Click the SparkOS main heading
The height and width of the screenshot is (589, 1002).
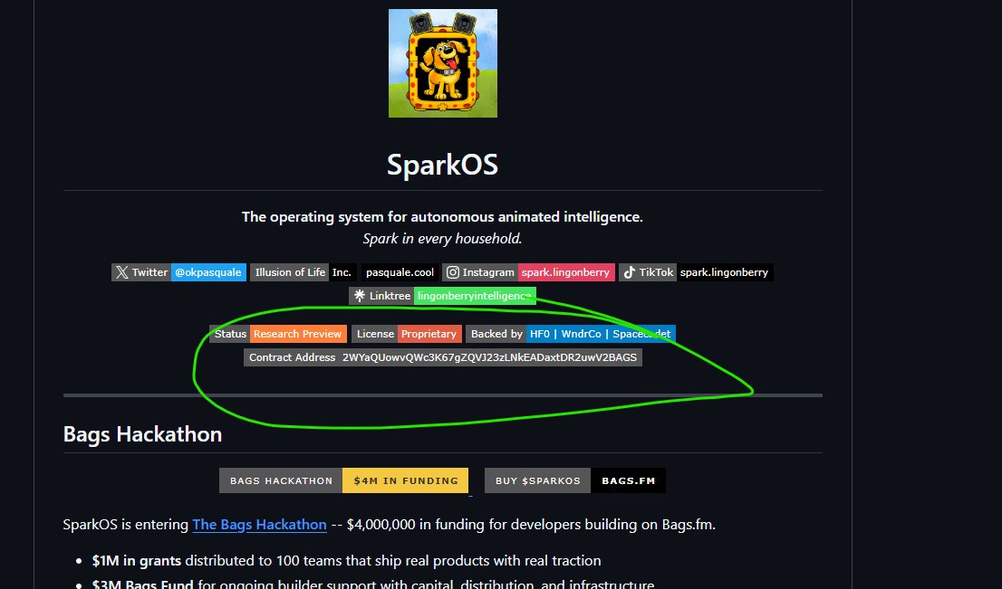[x=442, y=165]
